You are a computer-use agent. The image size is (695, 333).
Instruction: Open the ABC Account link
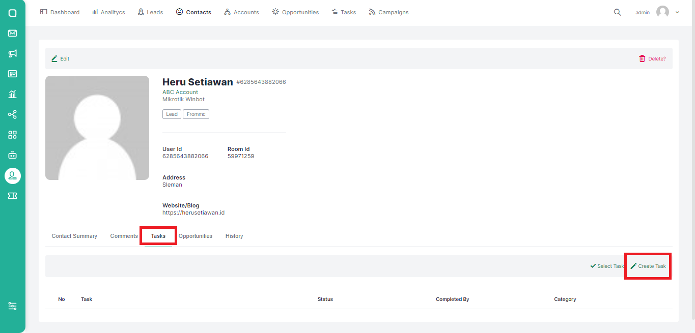[180, 92]
